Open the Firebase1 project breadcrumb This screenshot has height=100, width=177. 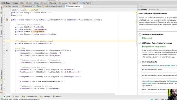point(6,3)
